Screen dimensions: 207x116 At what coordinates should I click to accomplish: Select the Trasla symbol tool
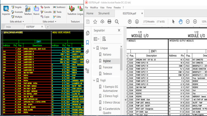[x=57, y=12]
